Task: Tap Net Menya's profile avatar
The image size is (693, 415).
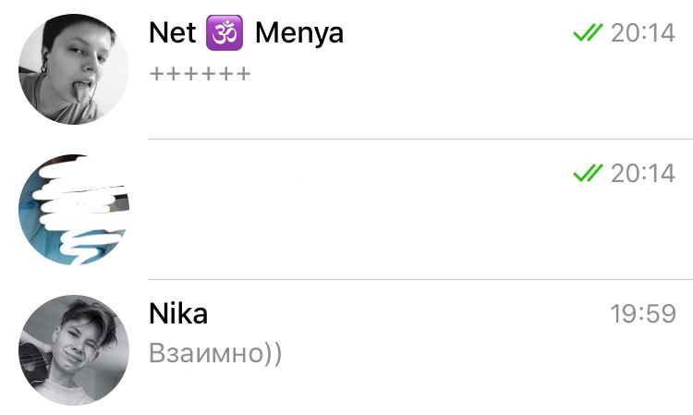Action: click(x=74, y=69)
